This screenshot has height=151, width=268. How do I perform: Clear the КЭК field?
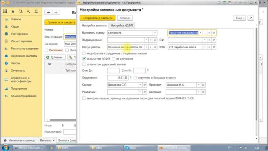click(x=209, y=47)
